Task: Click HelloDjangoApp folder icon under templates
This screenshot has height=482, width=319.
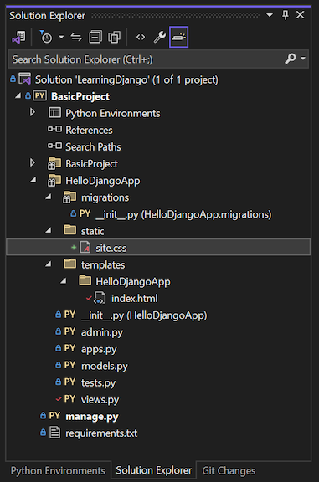Action: (85, 280)
